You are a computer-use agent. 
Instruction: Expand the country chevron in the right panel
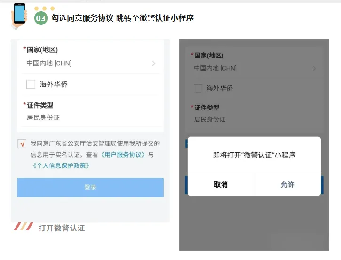click(x=314, y=69)
